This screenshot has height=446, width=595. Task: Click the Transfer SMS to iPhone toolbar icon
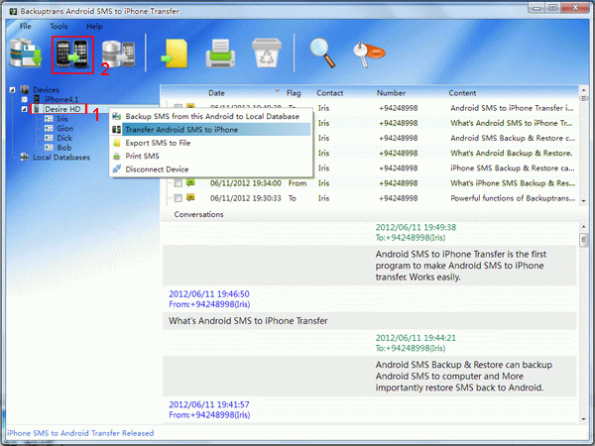point(72,56)
